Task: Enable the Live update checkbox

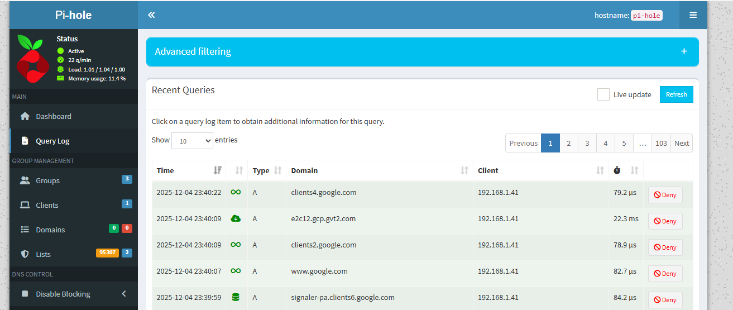Action: click(x=603, y=94)
